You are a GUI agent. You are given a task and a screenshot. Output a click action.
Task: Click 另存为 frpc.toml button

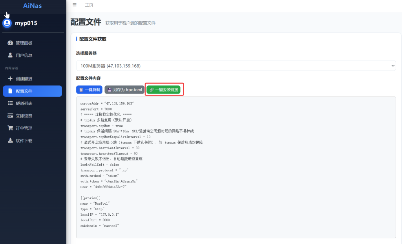[x=124, y=90]
